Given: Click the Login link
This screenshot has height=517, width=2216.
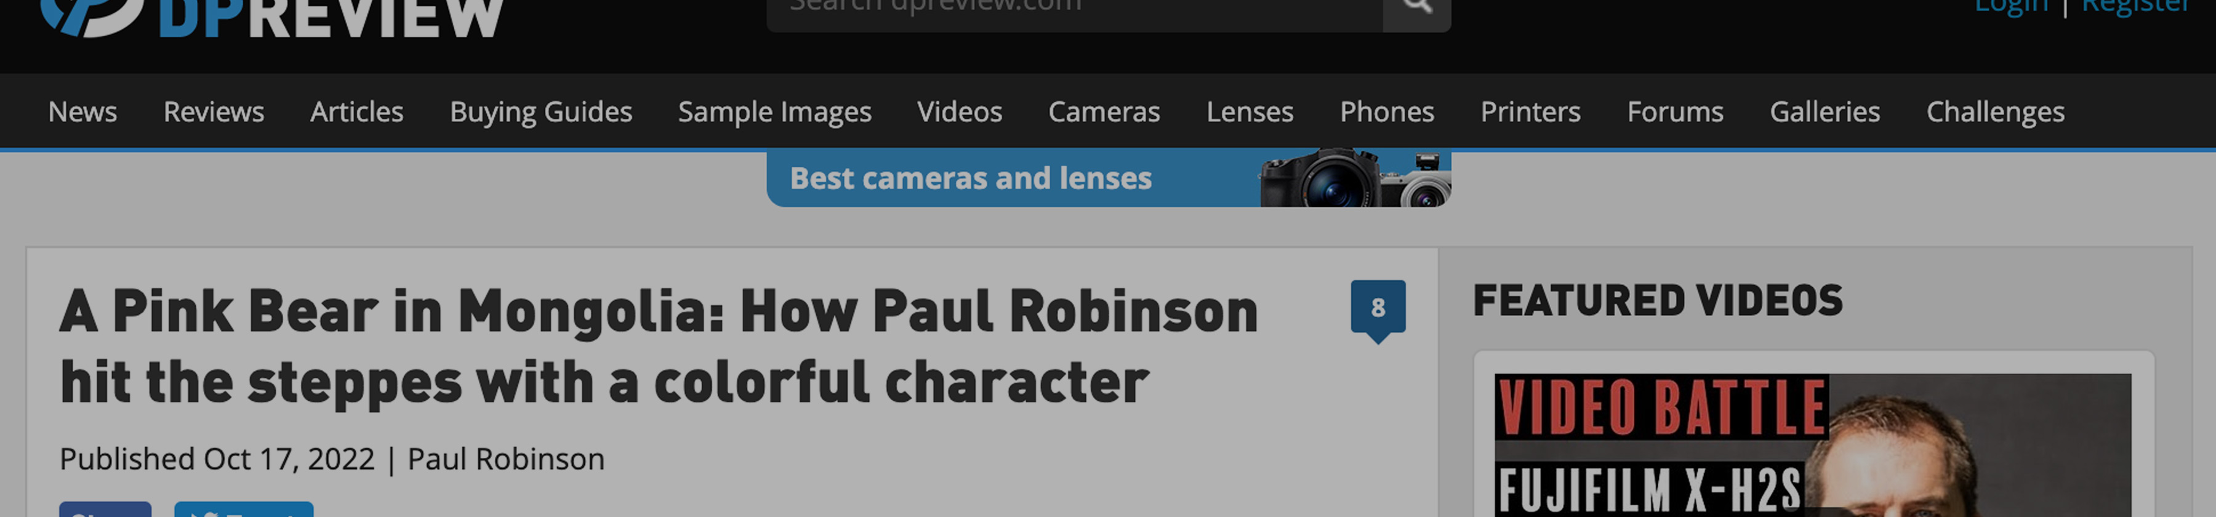Looking at the screenshot, I should coord(2011,8).
